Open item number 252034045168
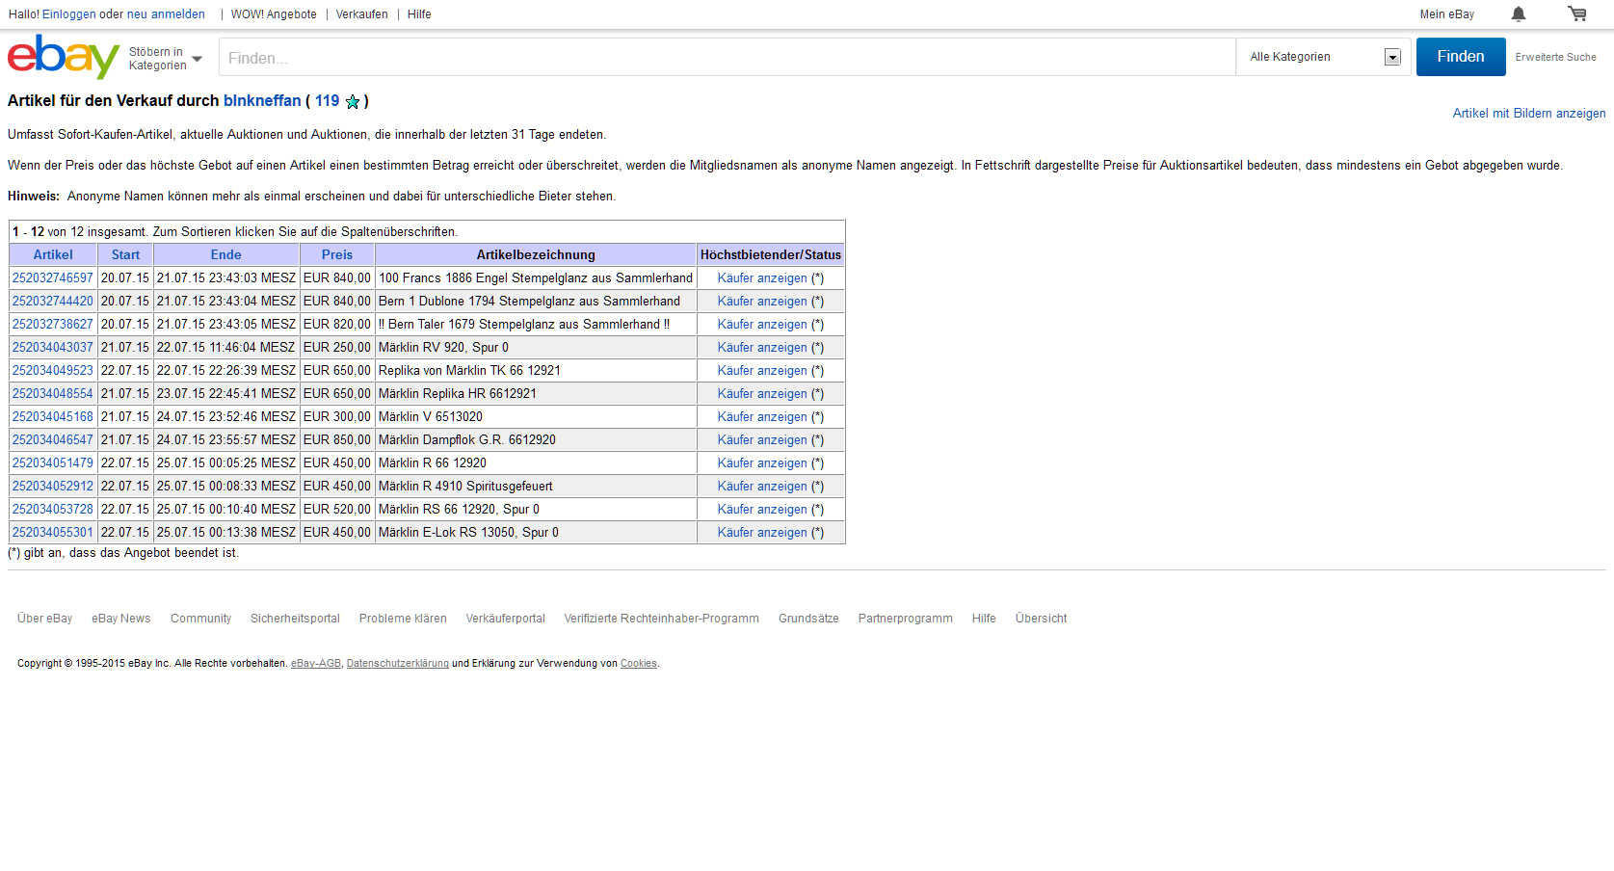The image size is (1614, 871). (x=53, y=416)
